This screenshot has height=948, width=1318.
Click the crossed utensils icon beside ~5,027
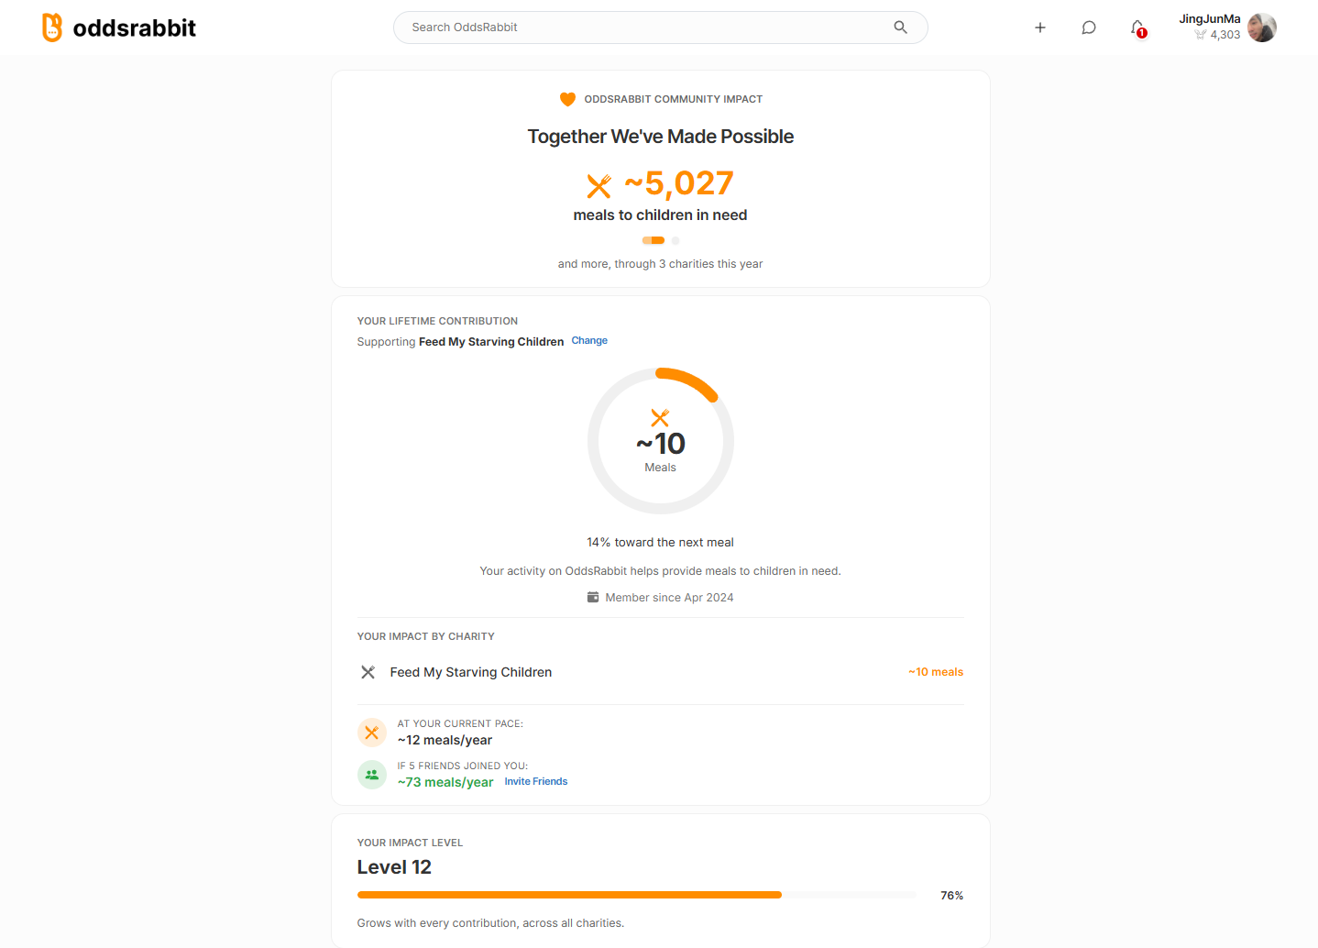[599, 186]
